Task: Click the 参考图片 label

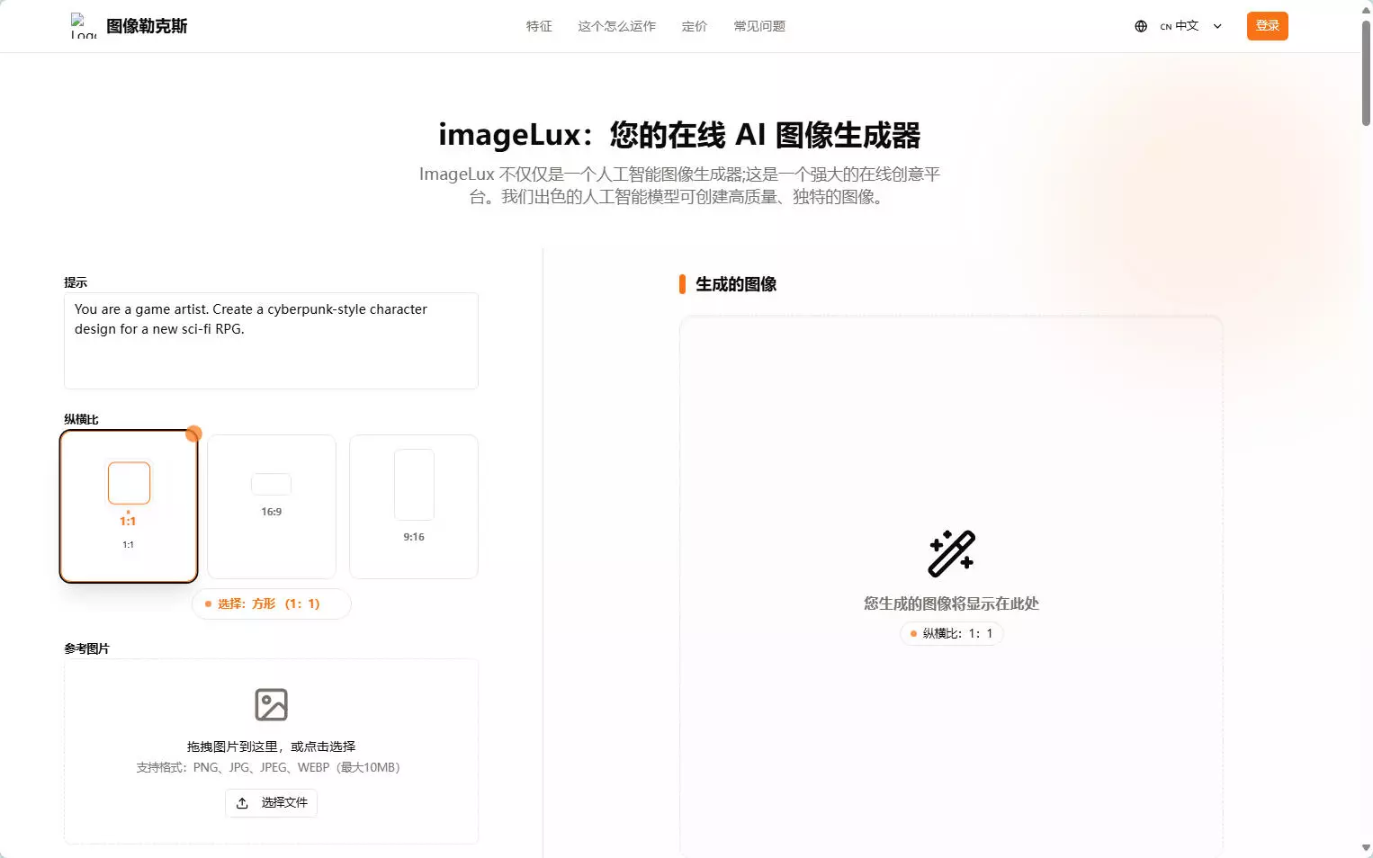Action: click(x=86, y=648)
